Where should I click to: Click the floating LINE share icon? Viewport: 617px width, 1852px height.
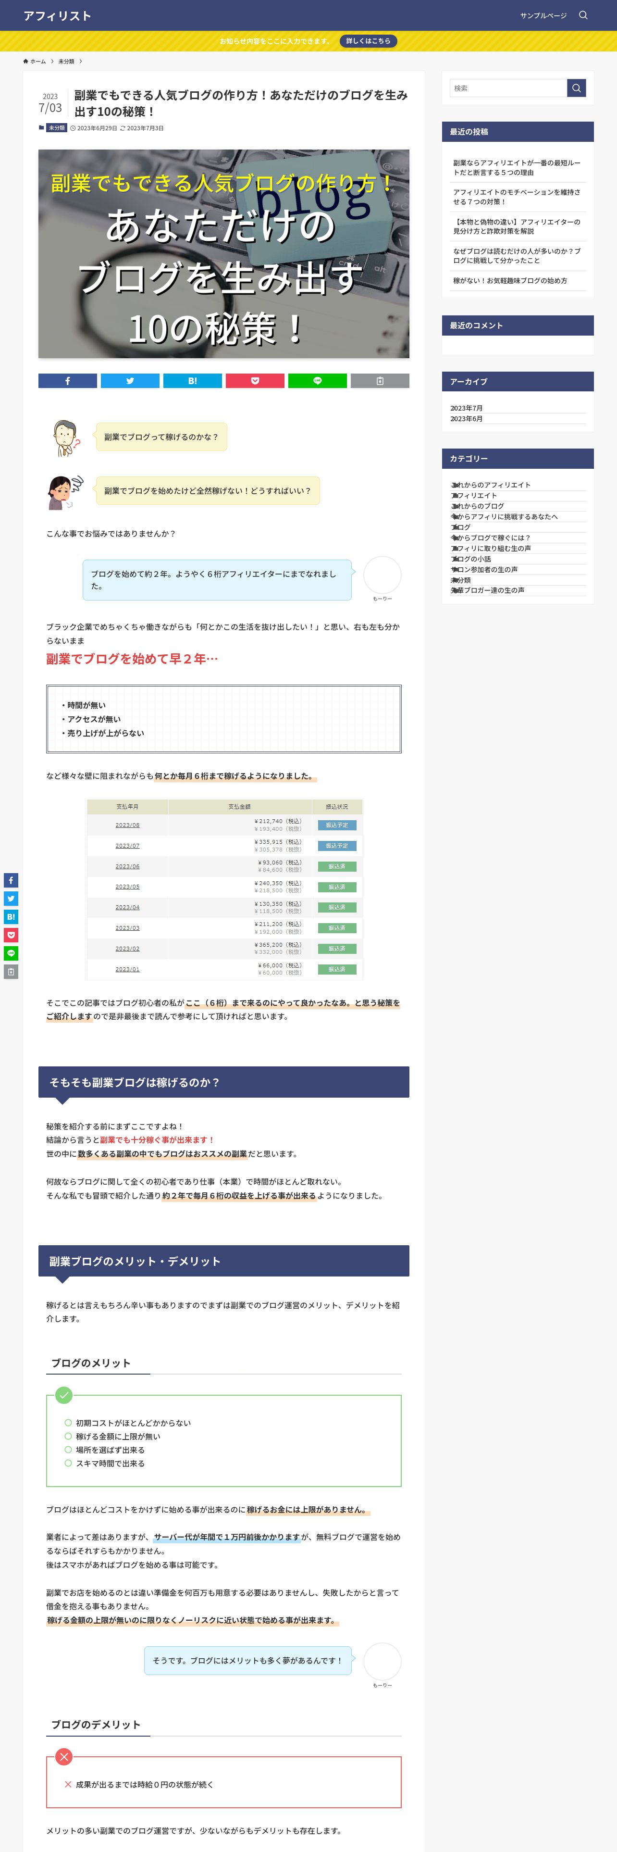coord(11,953)
